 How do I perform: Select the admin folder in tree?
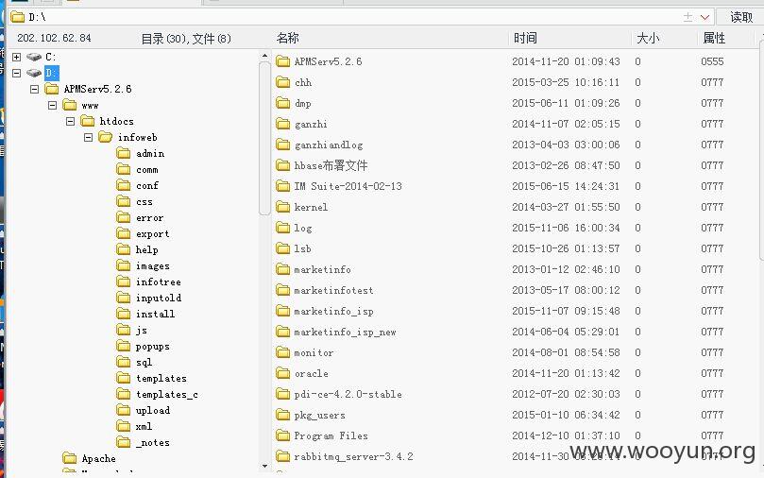(149, 153)
